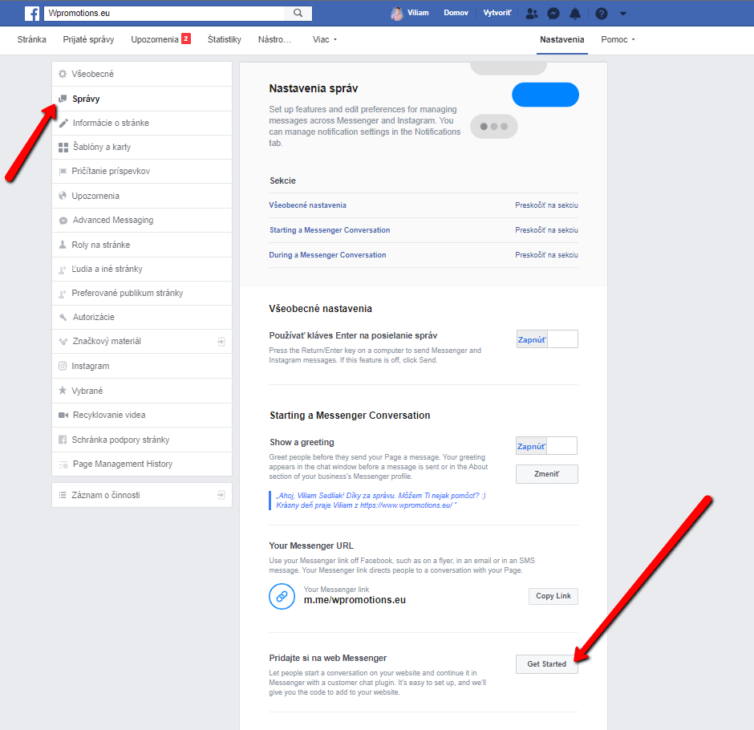Click Preskočiť na sekciu for Všeobecné nastavenia
Screen dimensions: 754x730
[x=547, y=205]
